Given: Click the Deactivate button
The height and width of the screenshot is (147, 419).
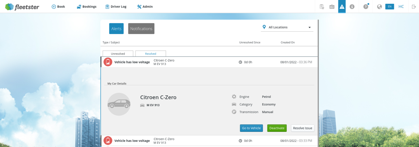Looking at the screenshot, I should (x=277, y=128).
